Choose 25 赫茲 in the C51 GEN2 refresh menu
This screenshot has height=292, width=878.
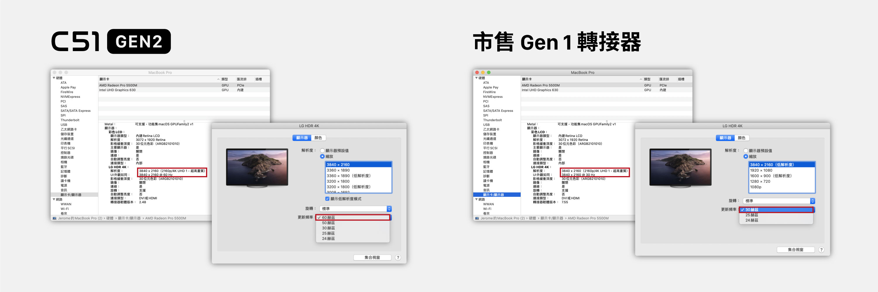click(x=353, y=234)
